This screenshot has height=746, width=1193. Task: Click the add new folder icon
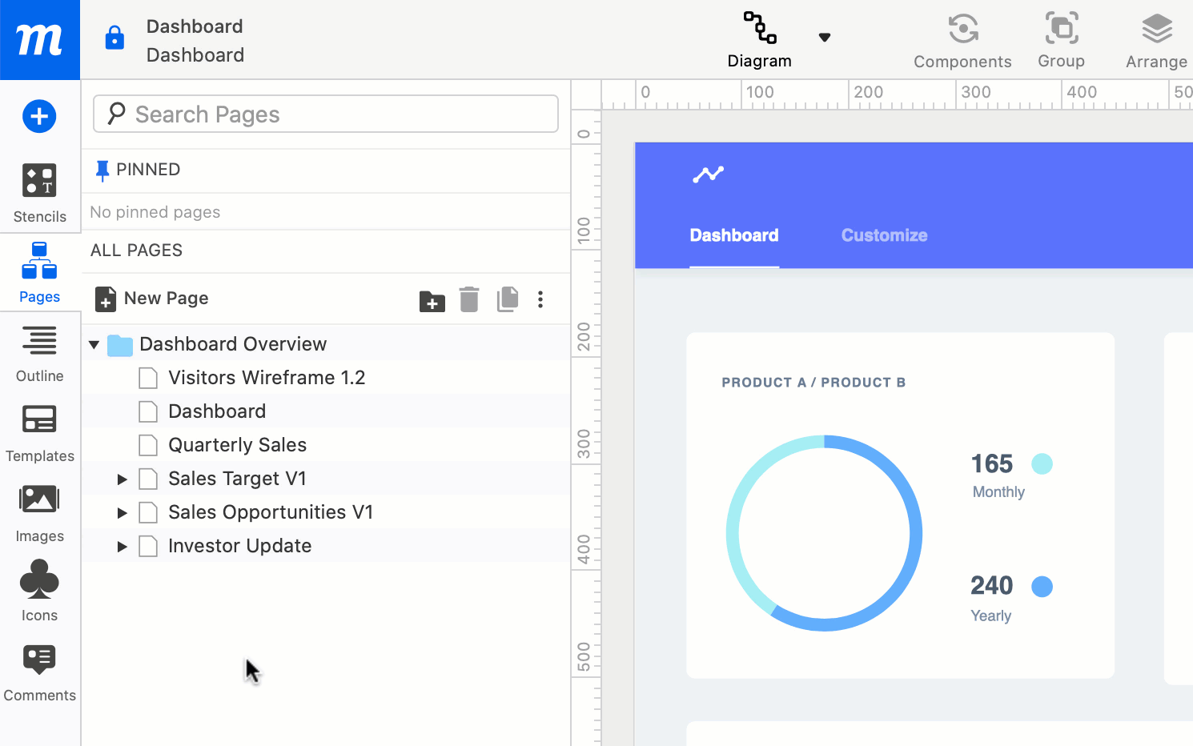click(432, 300)
